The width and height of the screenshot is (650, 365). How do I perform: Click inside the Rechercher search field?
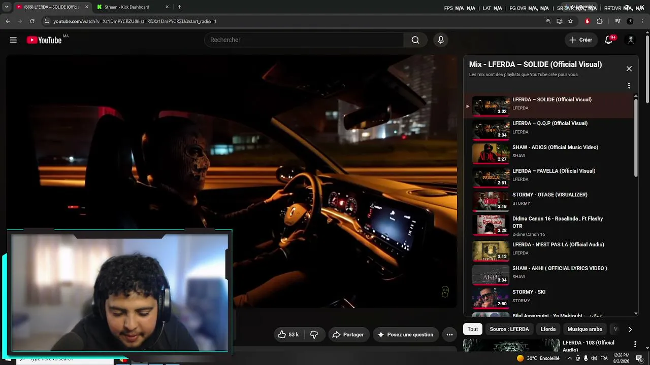tap(304, 40)
